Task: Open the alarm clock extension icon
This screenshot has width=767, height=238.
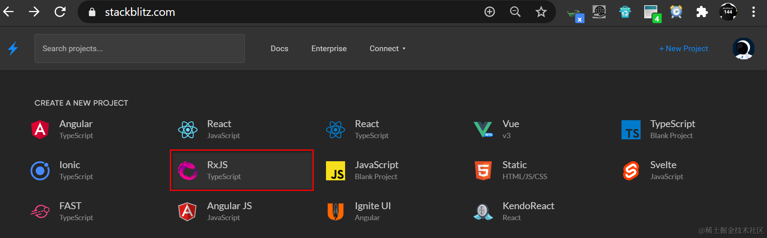Action: click(676, 12)
